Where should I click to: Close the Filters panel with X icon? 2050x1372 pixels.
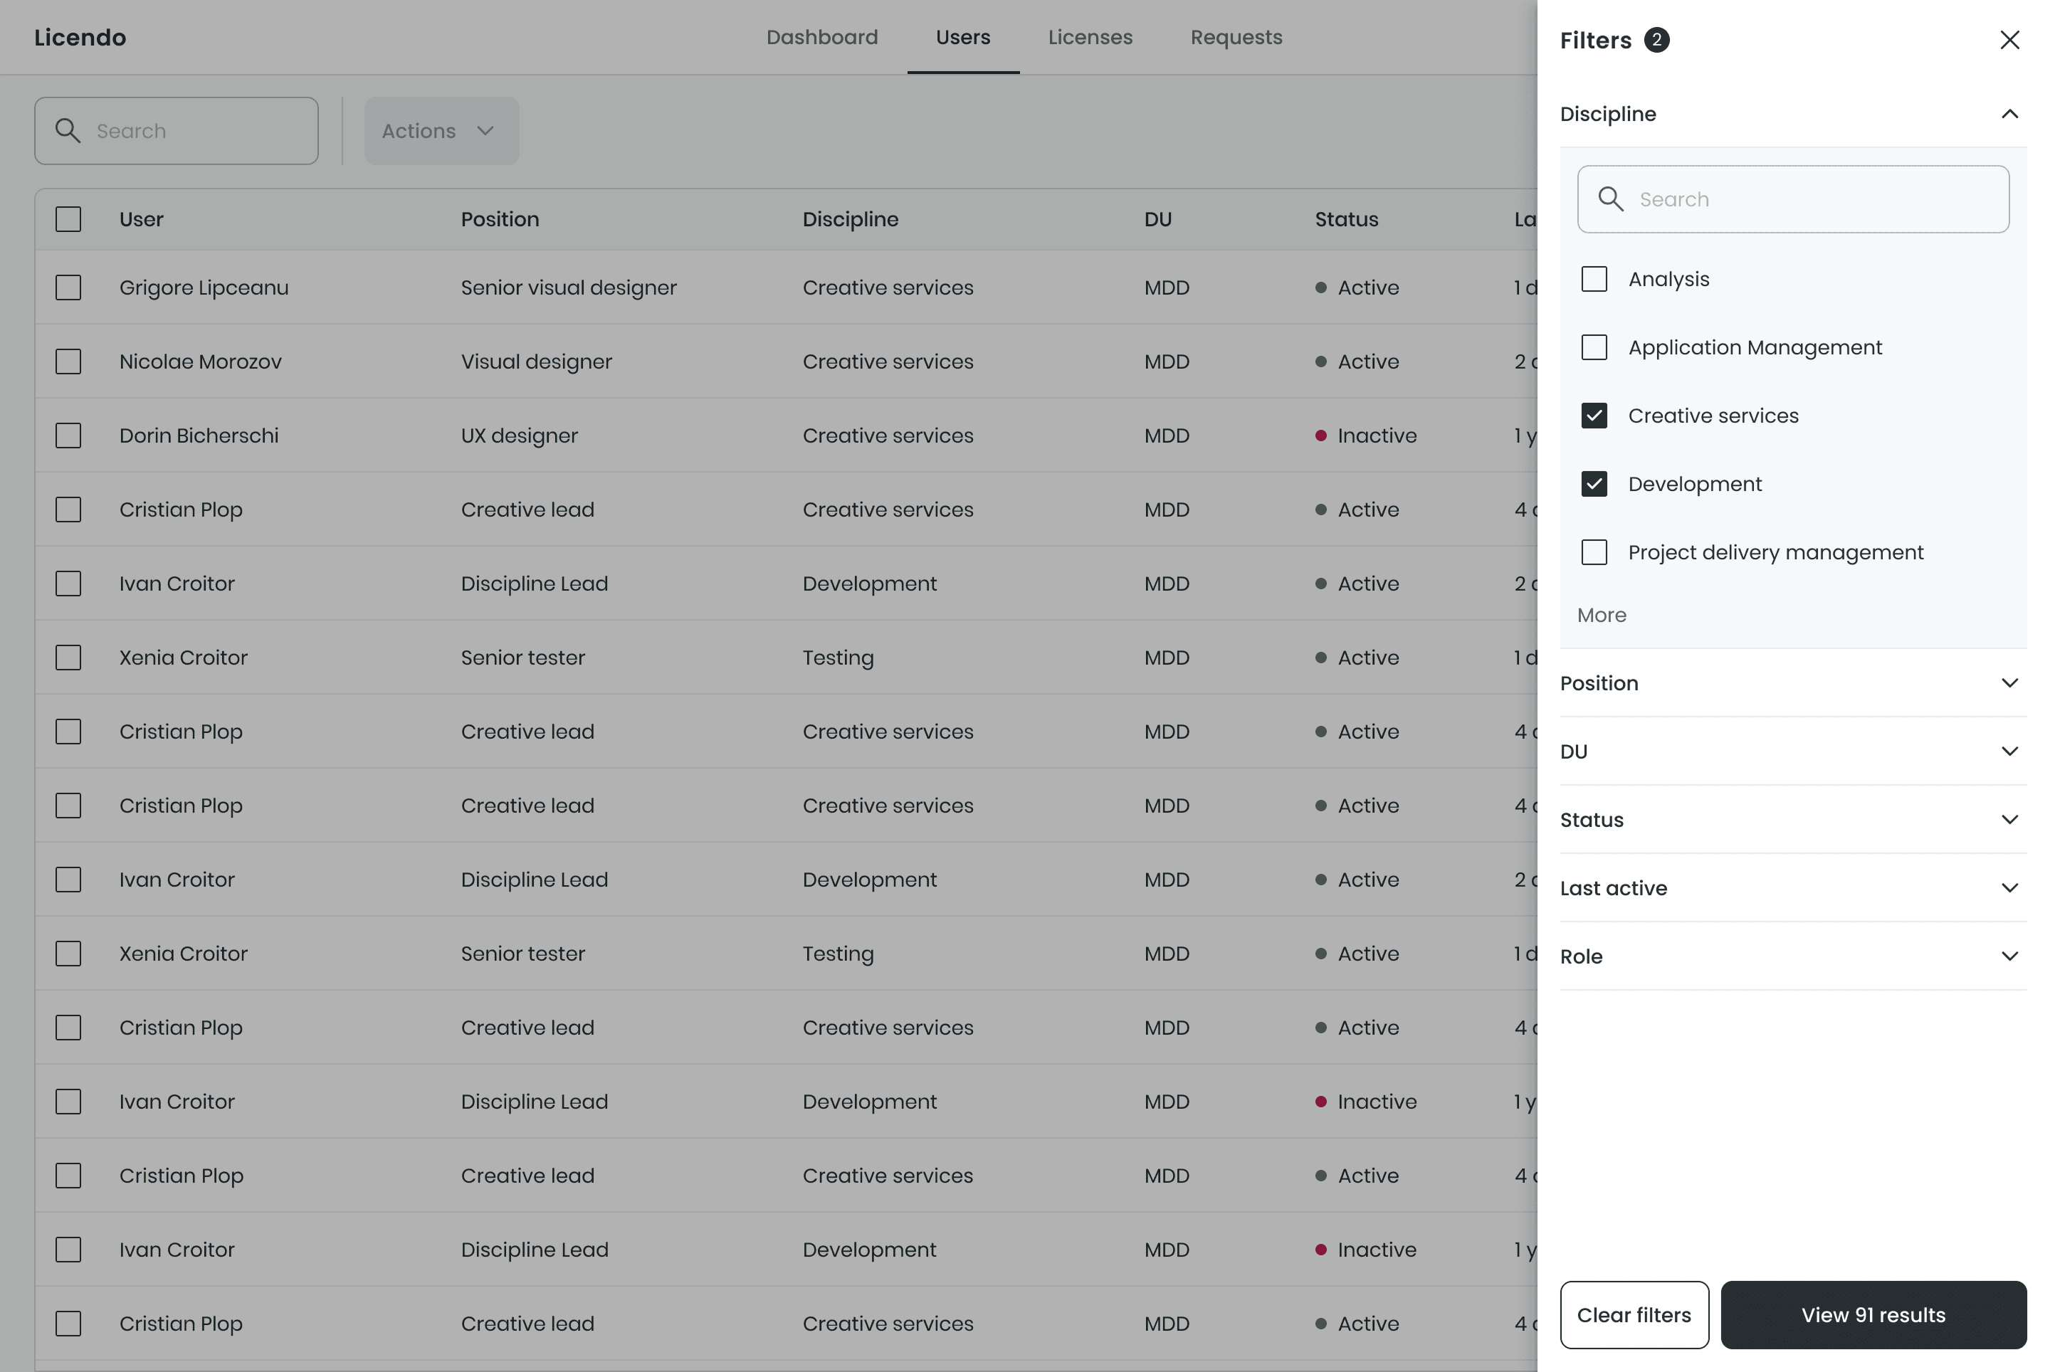pos(2009,41)
